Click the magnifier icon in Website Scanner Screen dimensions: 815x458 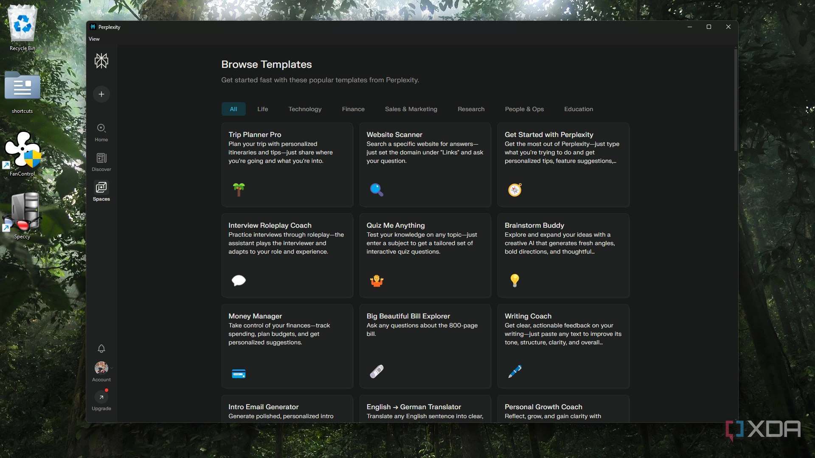(377, 190)
